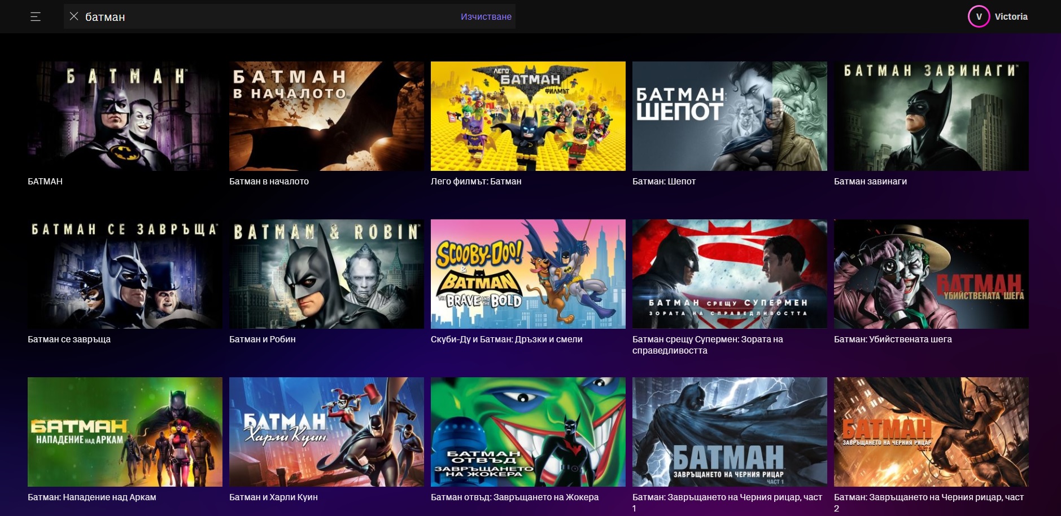The width and height of the screenshot is (1061, 516).
Task: Open Завръщането на Черния рицар част 1 poster
Action: (x=730, y=432)
